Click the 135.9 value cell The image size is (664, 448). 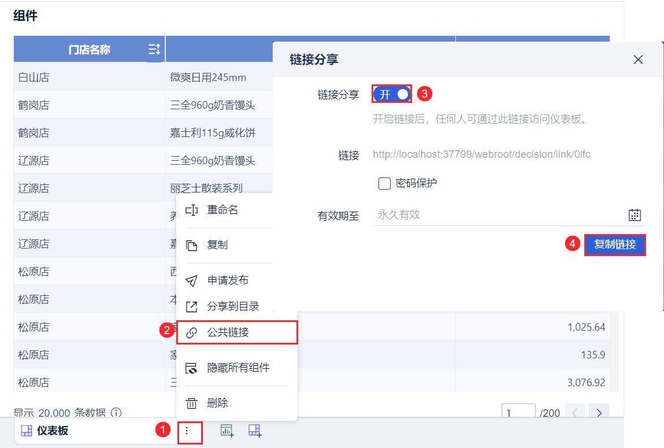click(533, 354)
